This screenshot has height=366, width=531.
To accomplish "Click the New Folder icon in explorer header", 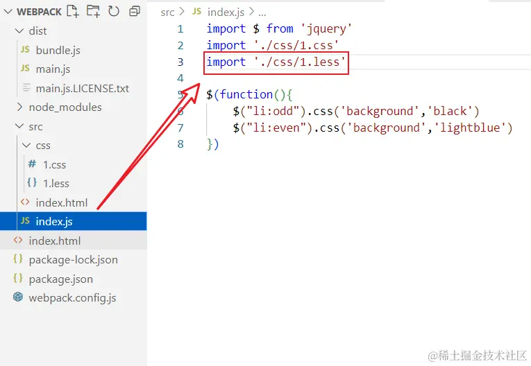I will click(x=93, y=11).
